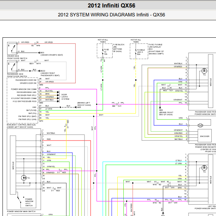
Task: Click the "ENCODER" box label
Action: (x=205, y=136)
